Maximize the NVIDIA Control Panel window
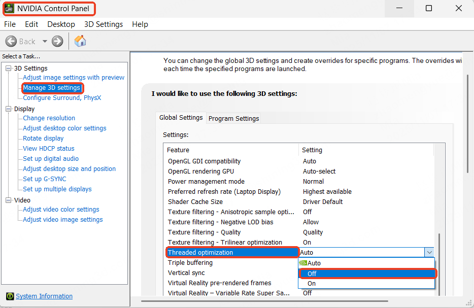 pyautogui.click(x=429, y=9)
